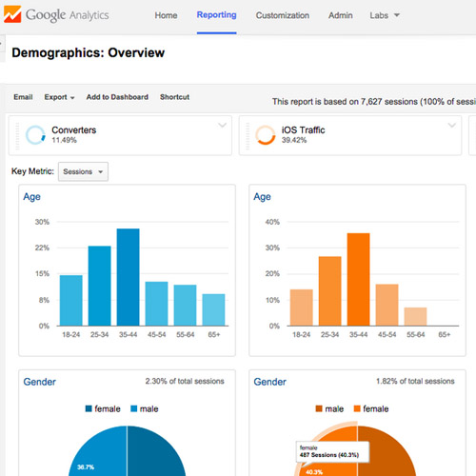Click the blue 45-54 age bar
The width and height of the screenshot is (476, 476).
point(156,304)
